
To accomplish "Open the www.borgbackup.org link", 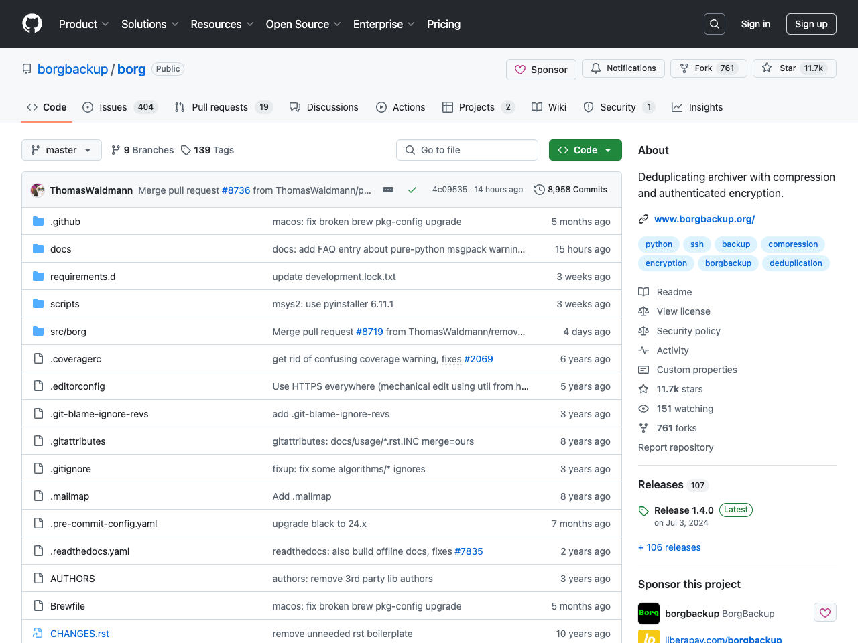I will (x=704, y=219).
